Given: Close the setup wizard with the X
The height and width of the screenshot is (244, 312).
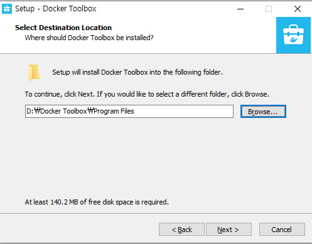Looking at the screenshot, I should [298, 9].
